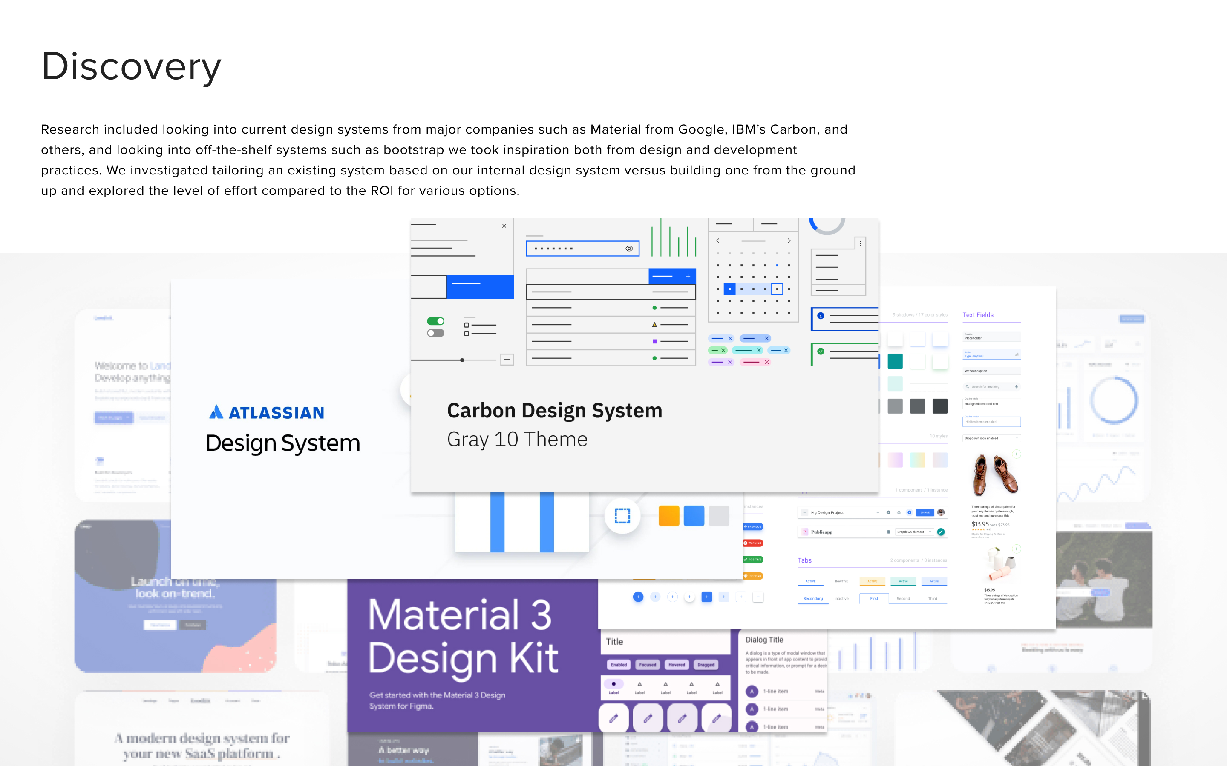Click the trash icon in Publicapp bar
1227x766 pixels.
coord(888,532)
